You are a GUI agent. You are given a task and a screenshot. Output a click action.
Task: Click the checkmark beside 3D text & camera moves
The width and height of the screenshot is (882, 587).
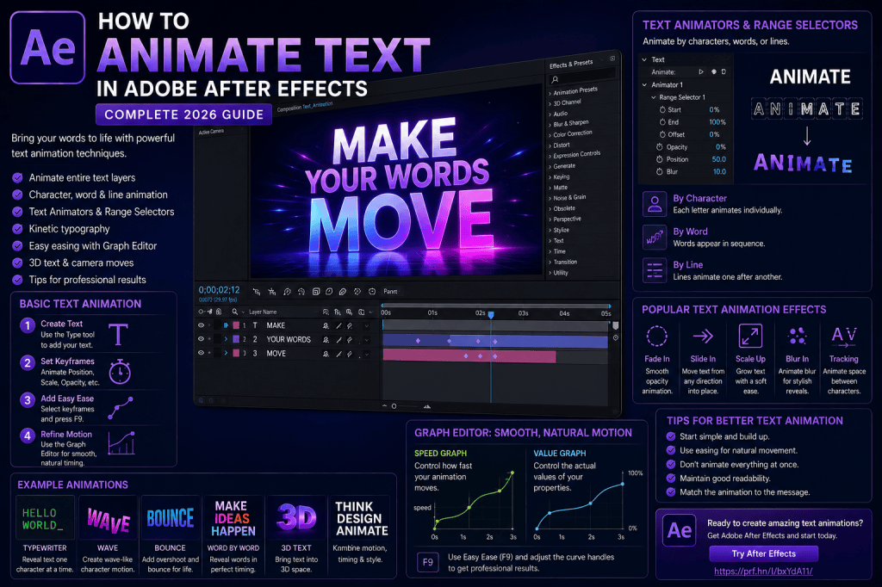coord(17,263)
